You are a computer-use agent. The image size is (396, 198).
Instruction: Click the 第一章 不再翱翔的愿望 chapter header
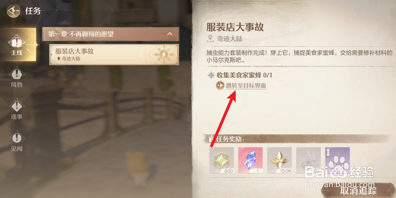tap(111, 34)
